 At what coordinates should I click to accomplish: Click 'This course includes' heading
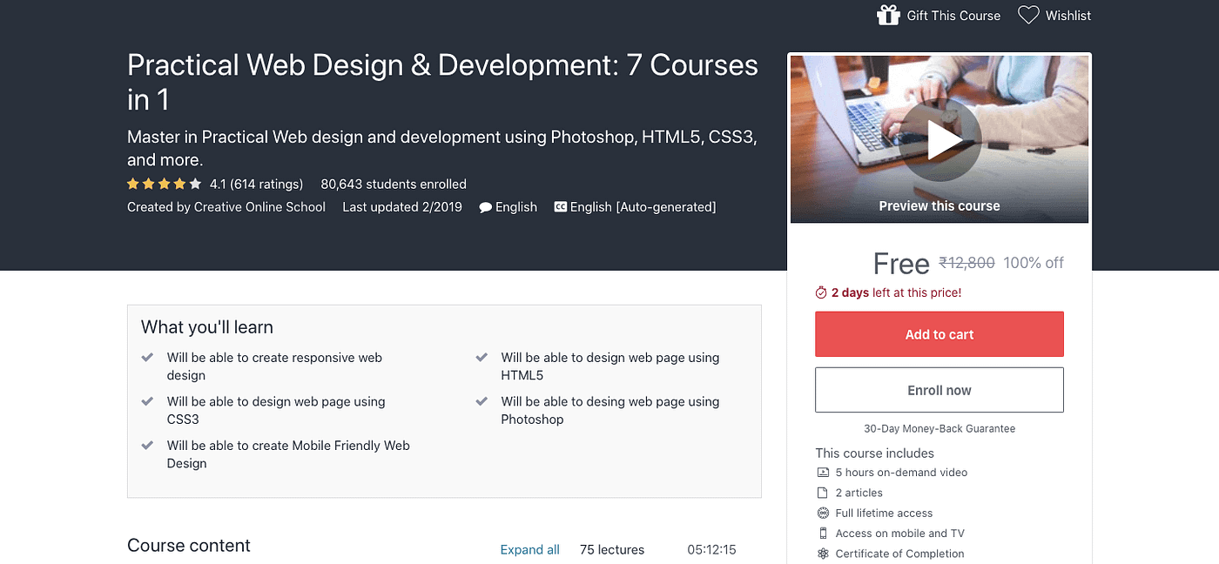coord(874,453)
